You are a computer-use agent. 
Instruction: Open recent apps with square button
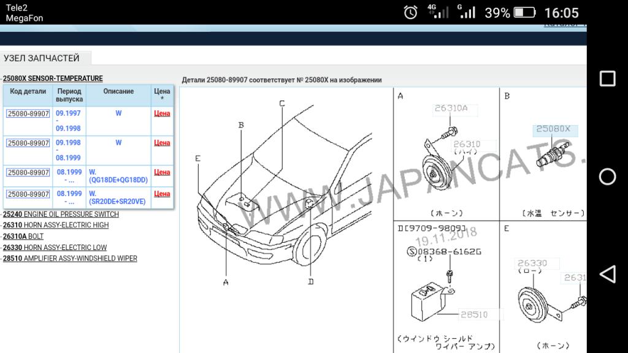pos(607,78)
